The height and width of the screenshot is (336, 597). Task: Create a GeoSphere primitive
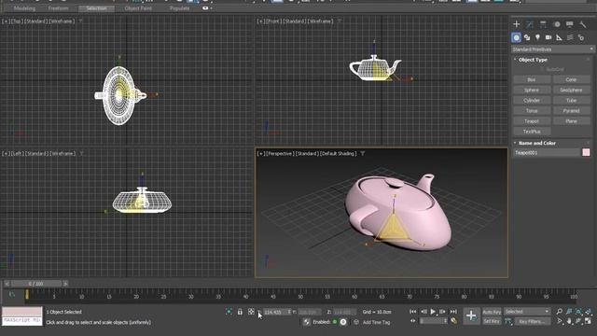coord(571,90)
